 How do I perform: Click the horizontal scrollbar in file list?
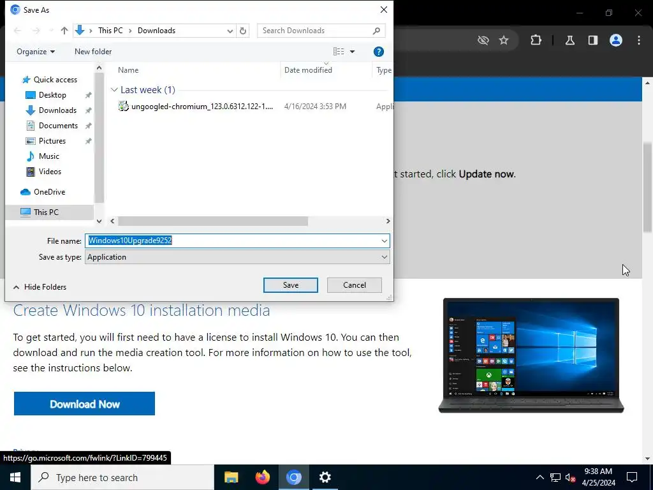coord(213,221)
